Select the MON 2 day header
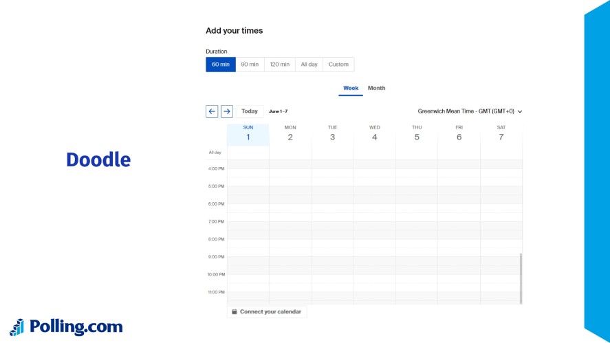This screenshot has width=610, height=343. click(x=290, y=133)
